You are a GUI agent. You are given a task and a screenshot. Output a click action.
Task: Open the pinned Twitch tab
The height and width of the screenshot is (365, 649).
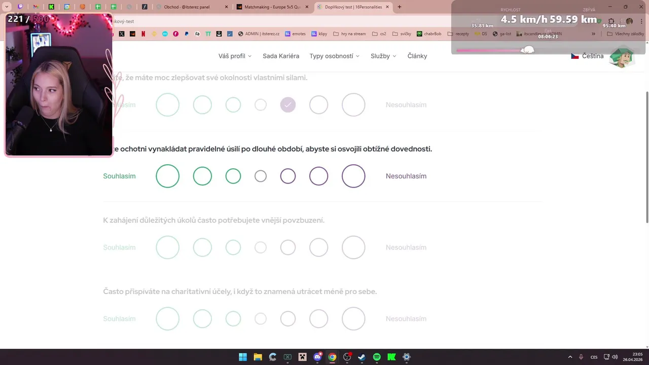click(x=20, y=7)
